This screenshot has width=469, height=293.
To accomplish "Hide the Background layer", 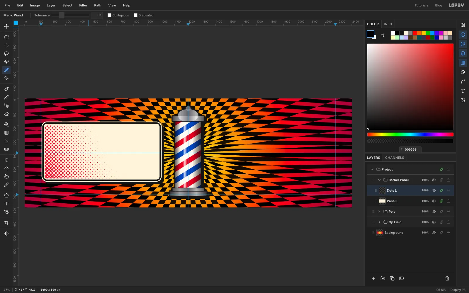I will (434, 233).
